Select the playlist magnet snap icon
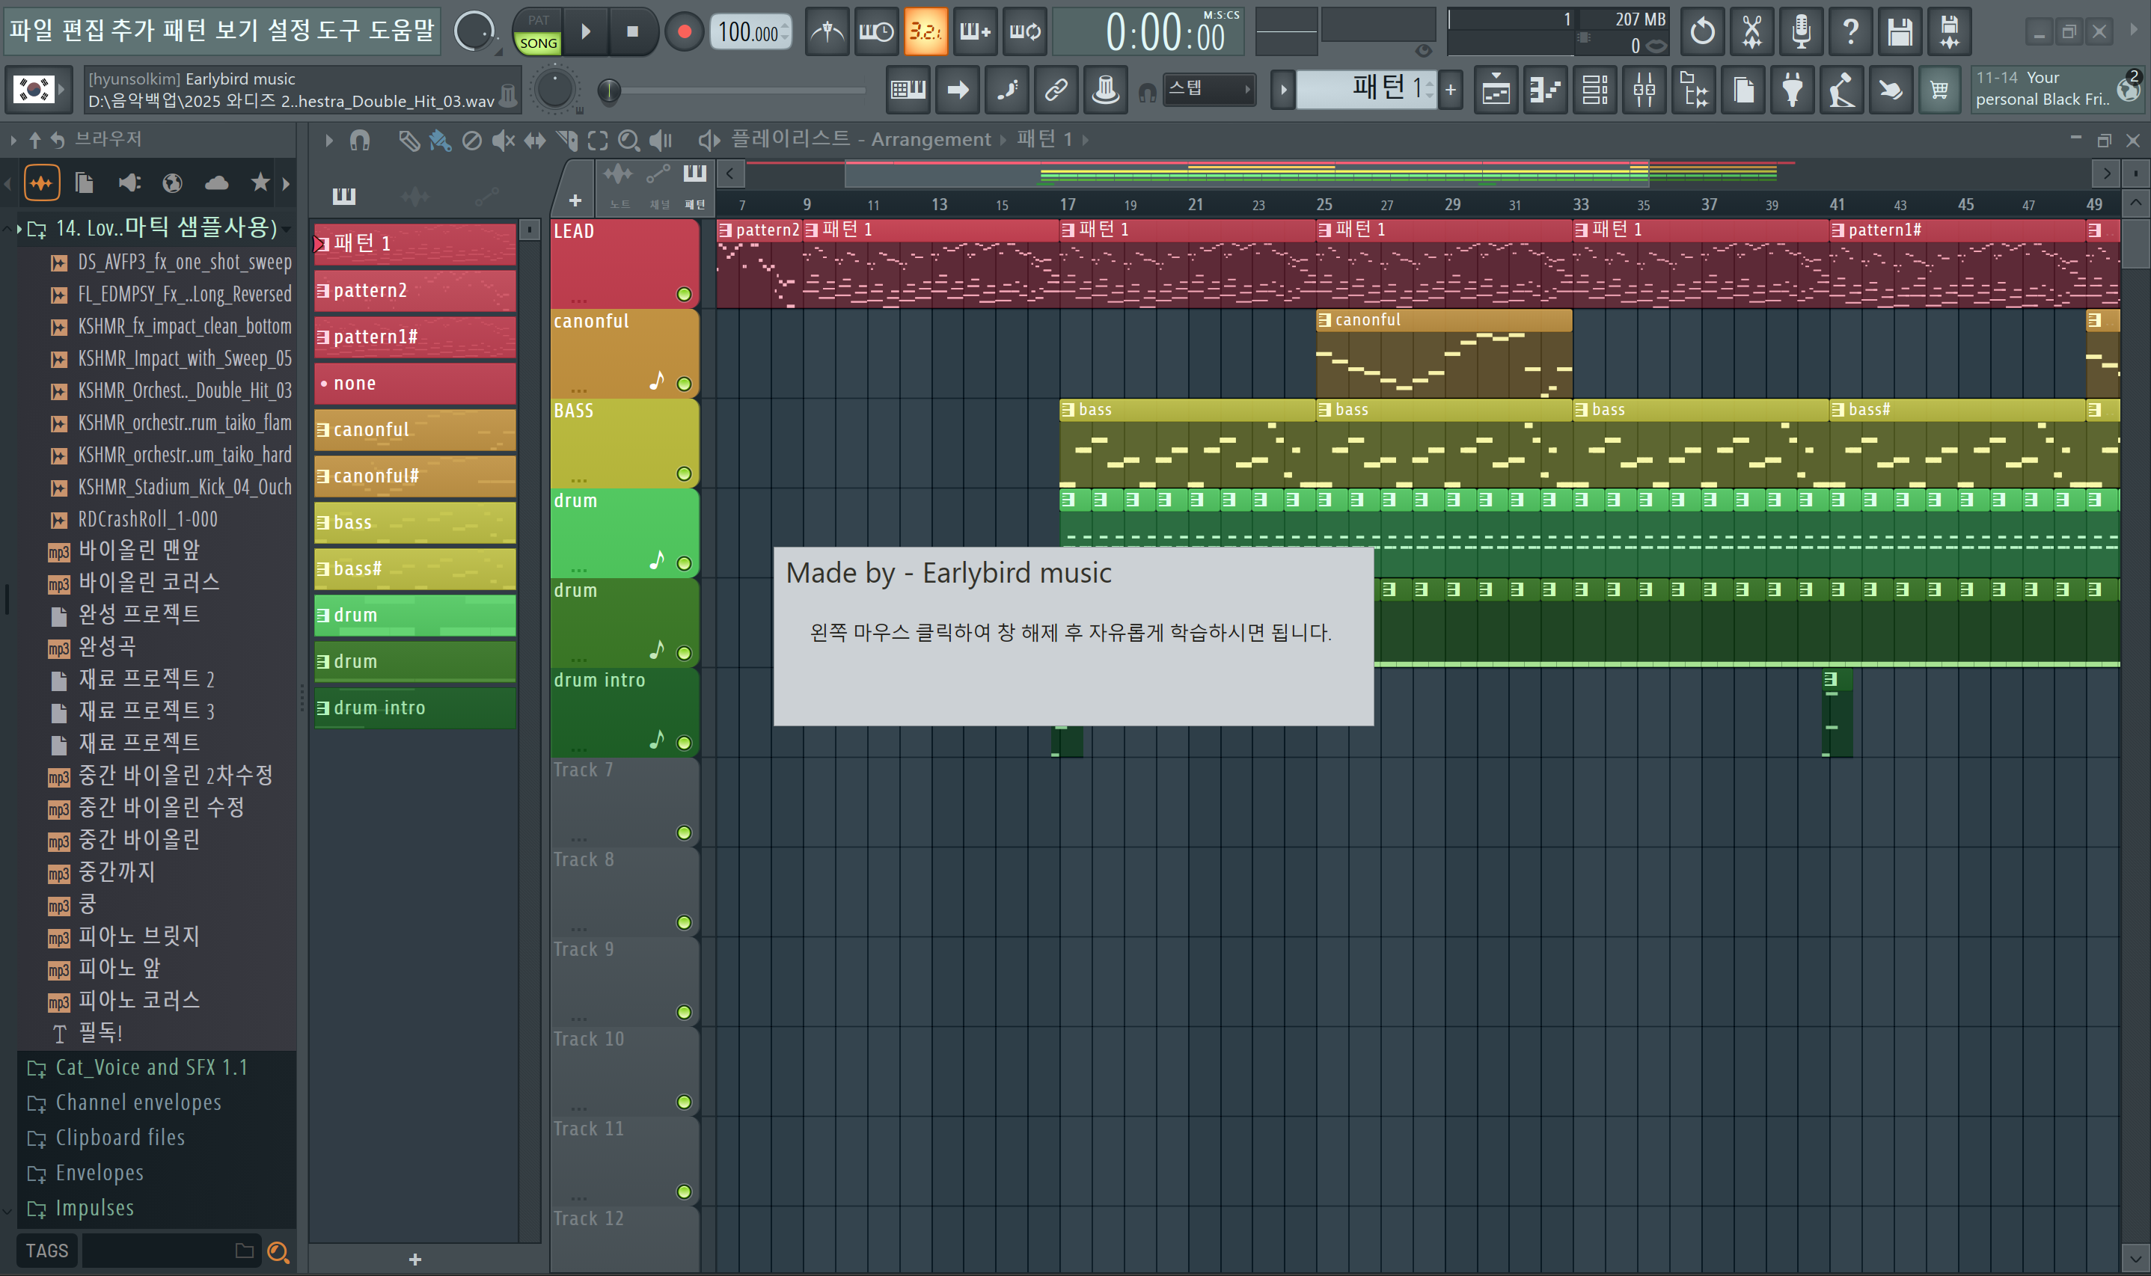 tap(360, 139)
